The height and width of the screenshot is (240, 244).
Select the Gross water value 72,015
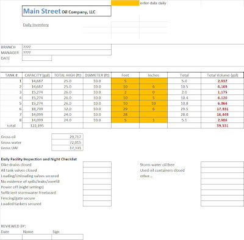[x=68, y=143]
